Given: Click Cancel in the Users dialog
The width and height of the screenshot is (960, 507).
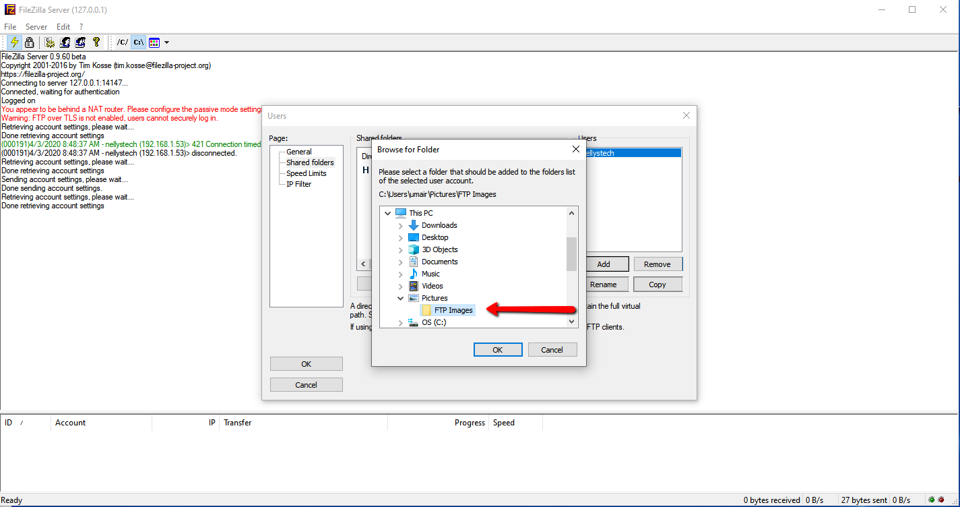Looking at the screenshot, I should 307,385.
